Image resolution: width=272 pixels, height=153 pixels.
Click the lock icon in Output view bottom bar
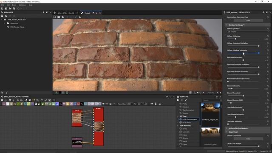(x=220, y=93)
